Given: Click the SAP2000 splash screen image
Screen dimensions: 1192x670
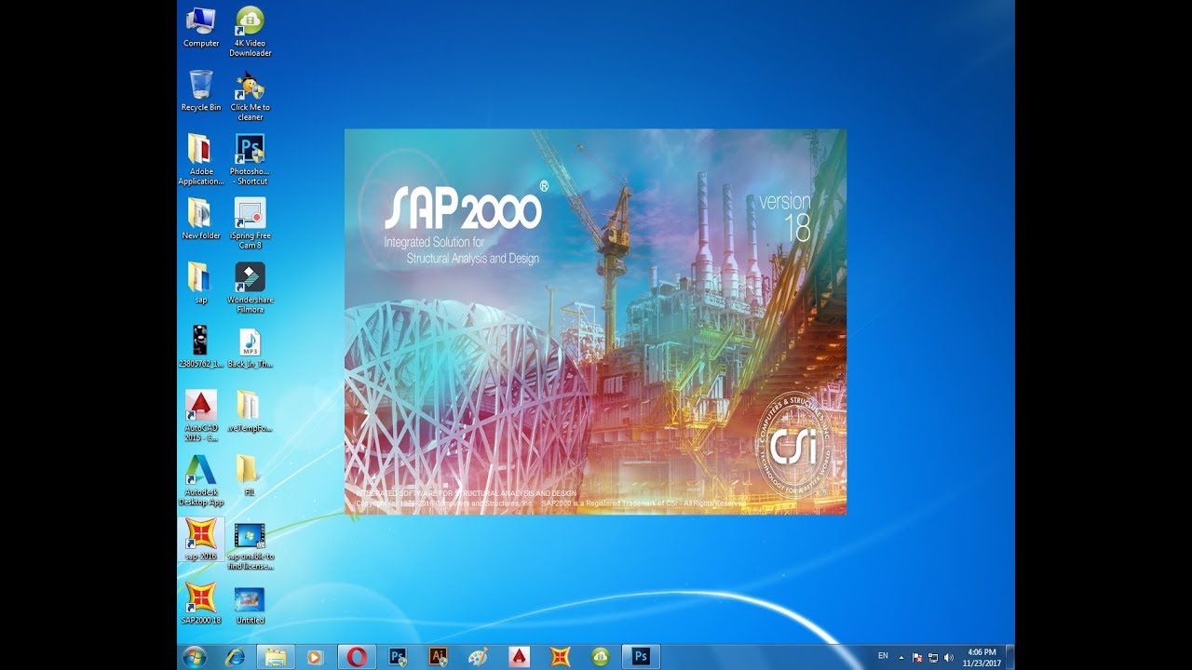Looking at the screenshot, I should 595,322.
